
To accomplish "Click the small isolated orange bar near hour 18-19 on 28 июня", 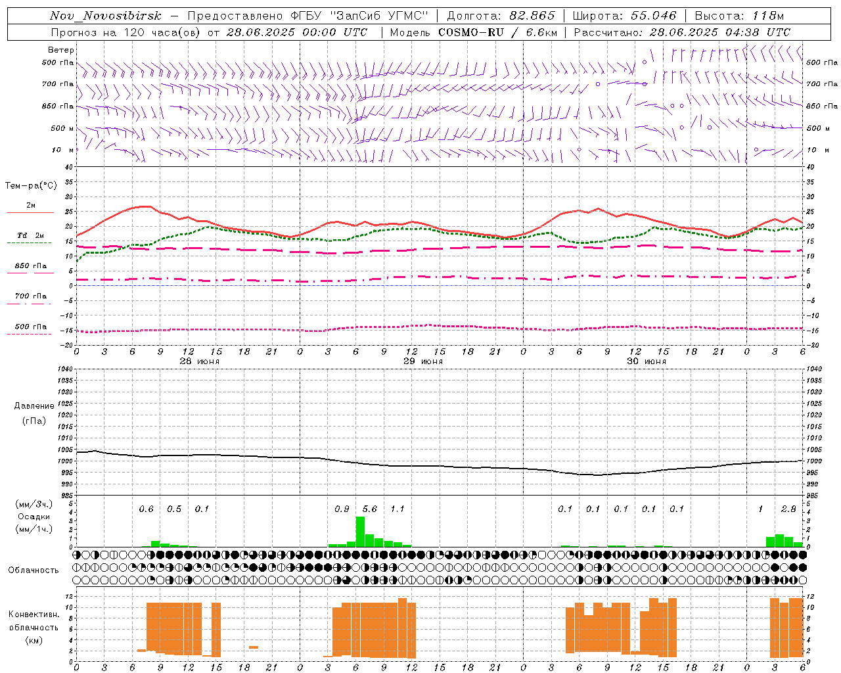I will point(254,647).
